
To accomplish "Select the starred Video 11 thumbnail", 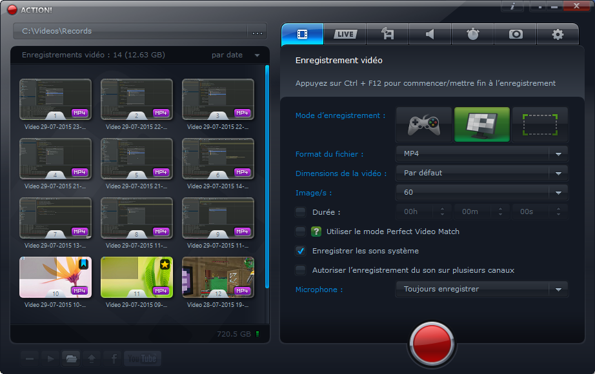I will (136, 277).
